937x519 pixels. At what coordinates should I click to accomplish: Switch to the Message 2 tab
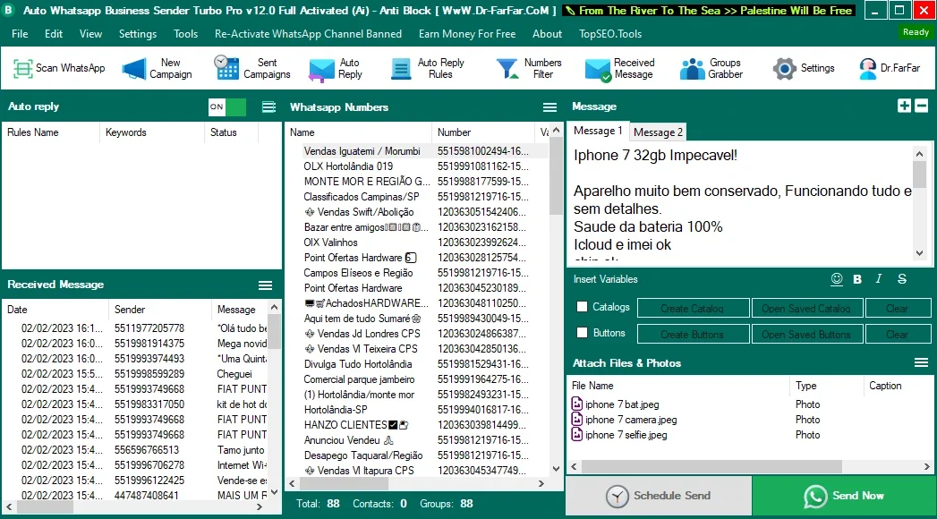tap(658, 132)
